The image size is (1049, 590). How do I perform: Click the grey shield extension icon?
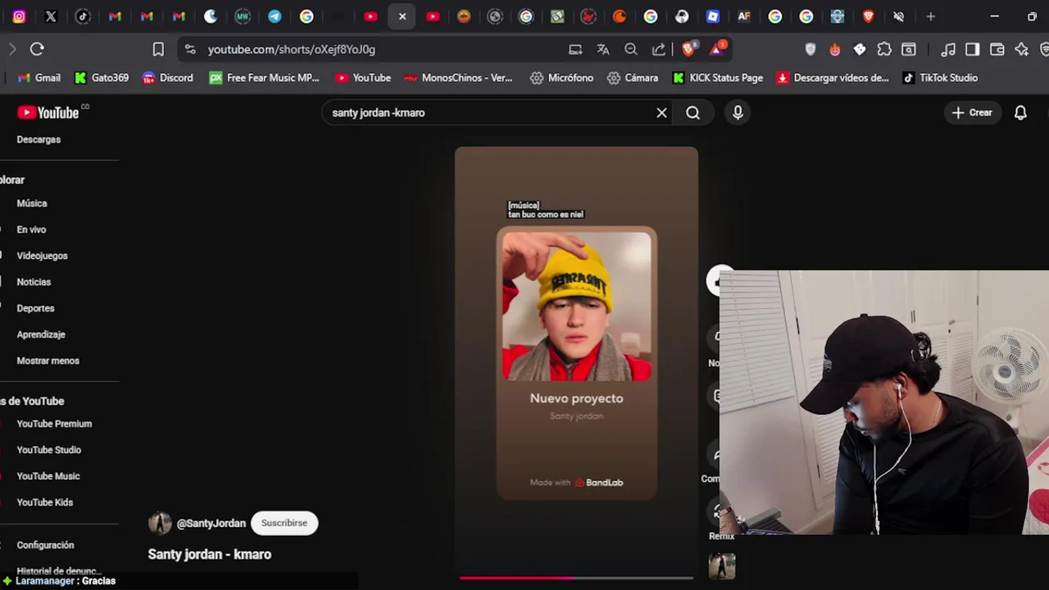811,49
